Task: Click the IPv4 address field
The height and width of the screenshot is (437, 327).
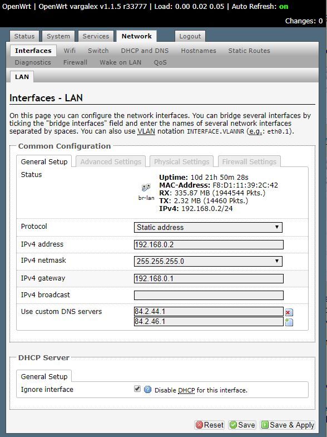Action: click(x=209, y=245)
